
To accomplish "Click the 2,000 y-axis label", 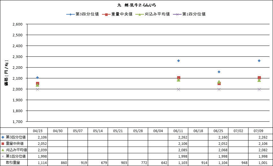I will click(18, 89).
